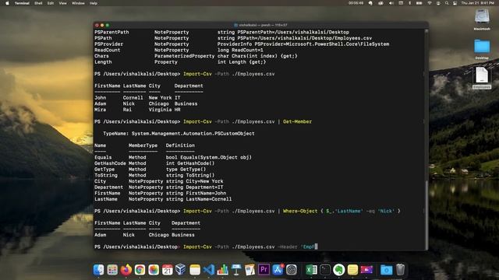Click 'ParameterizedProperty' for Chars row
This screenshot has height=280, width=499.
184,56
